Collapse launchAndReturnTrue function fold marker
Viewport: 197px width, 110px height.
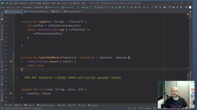14,57
